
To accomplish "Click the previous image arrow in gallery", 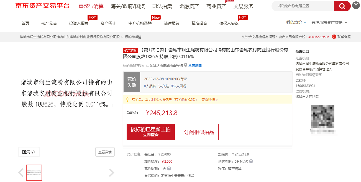I will [x=21, y=173].
